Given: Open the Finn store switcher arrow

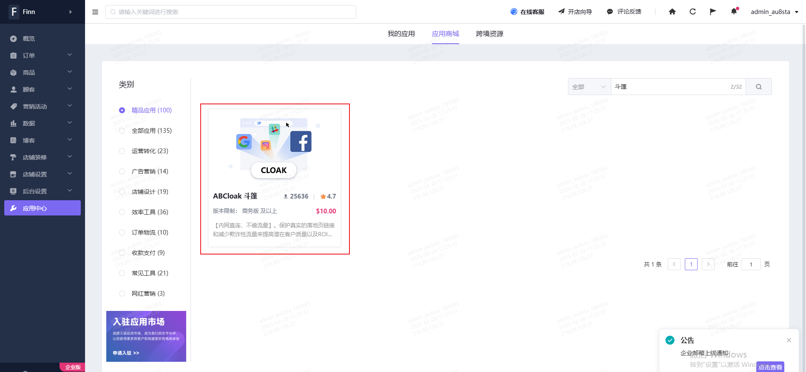Looking at the screenshot, I should tap(71, 12).
